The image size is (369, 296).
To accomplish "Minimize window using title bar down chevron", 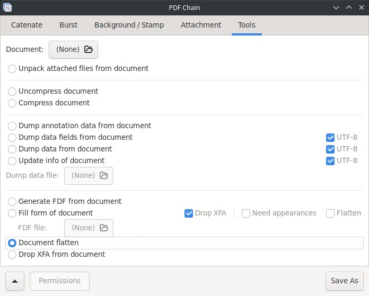I will [336, 7].
